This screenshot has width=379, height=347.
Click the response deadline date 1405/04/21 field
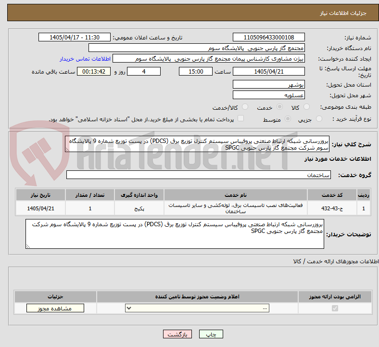[x=268, y=71]
